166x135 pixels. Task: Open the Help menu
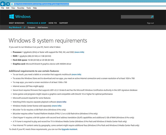pos(35,8)
